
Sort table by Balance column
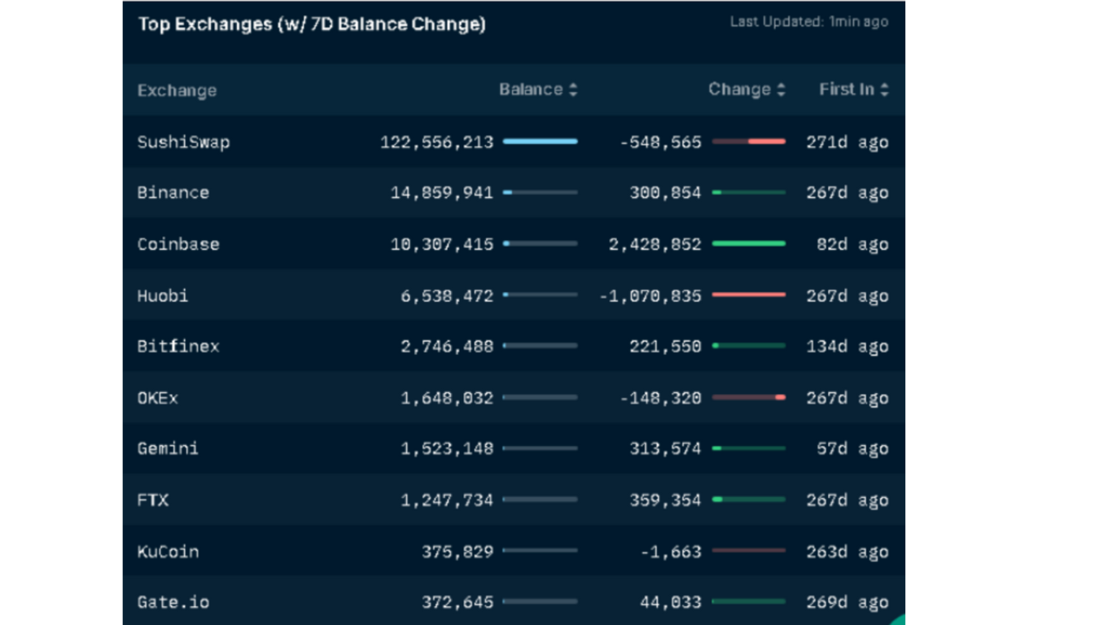(x=537, y=90)
